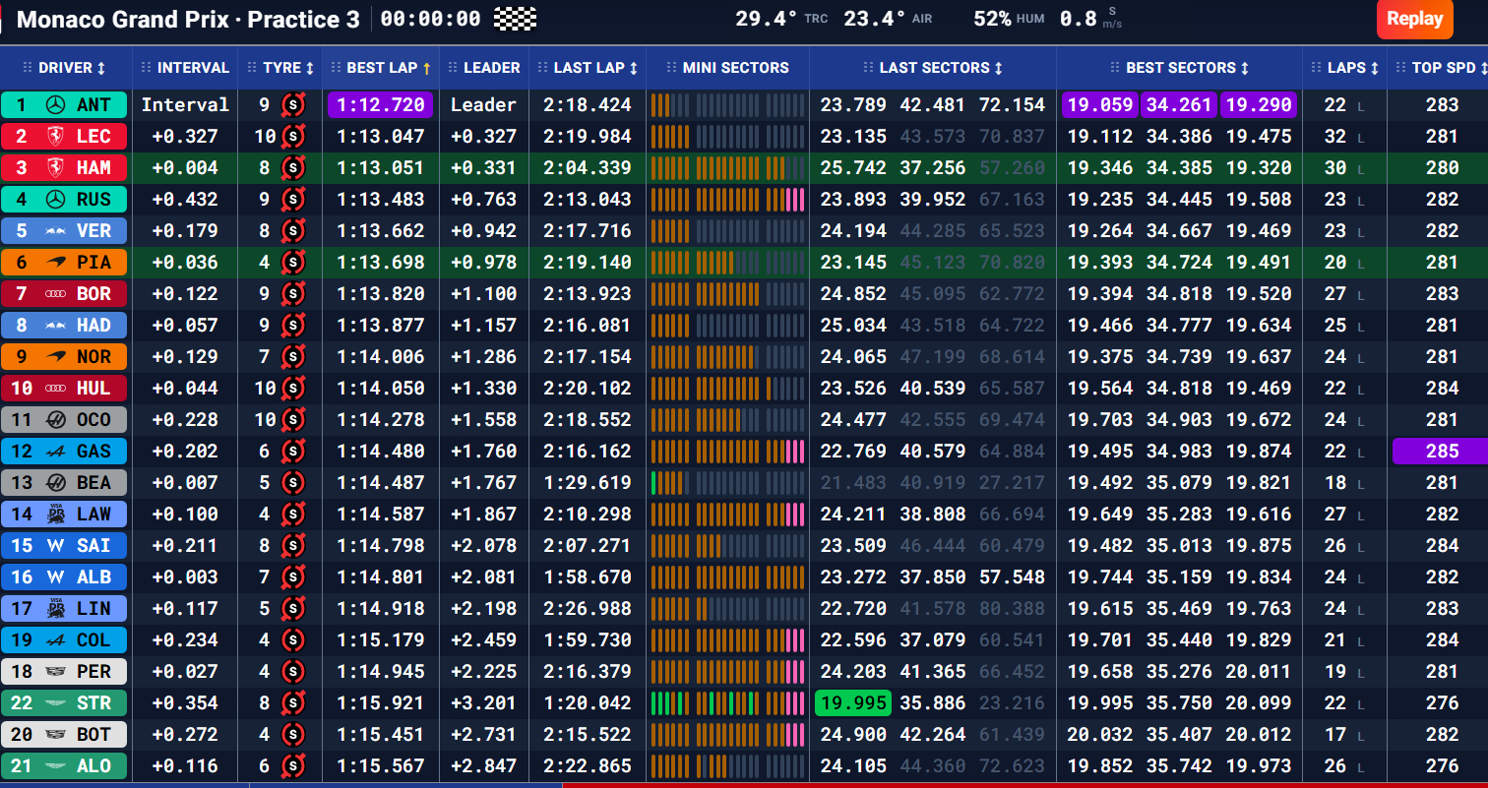This screenshot has width=1488, height=788.
Task: Click the LAPS column drag handle
Action: point(1316,68)
